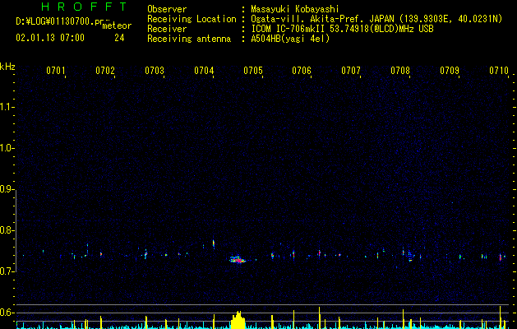Click the 0705 time marker
Image resolution: width=517 pixels, height=329 pixels.
(253, 71)
